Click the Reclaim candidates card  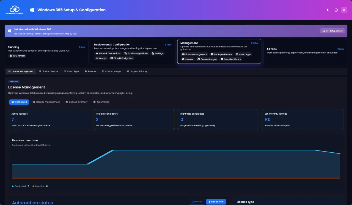coord(134,120)
